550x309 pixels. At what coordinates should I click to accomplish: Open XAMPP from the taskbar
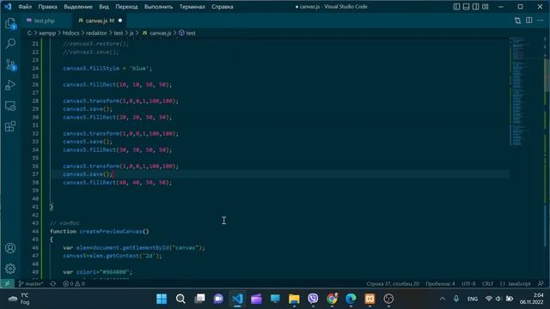[x=370, y=299]
